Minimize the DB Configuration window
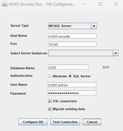Image resolution: width=123 pixels, height=131 pixels. 85,4
